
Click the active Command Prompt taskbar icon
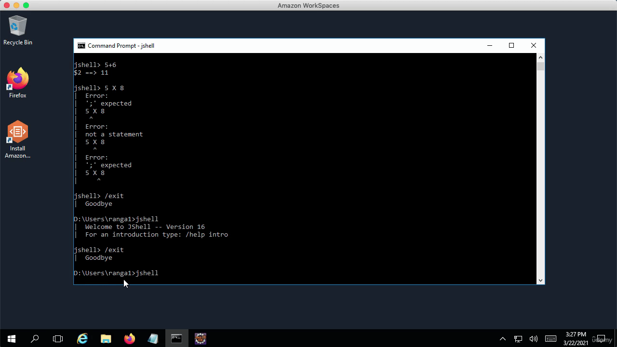[176, 339]
